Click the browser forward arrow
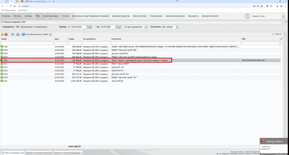The width and height of the screenshot is (289, 155). click(6, 6)
